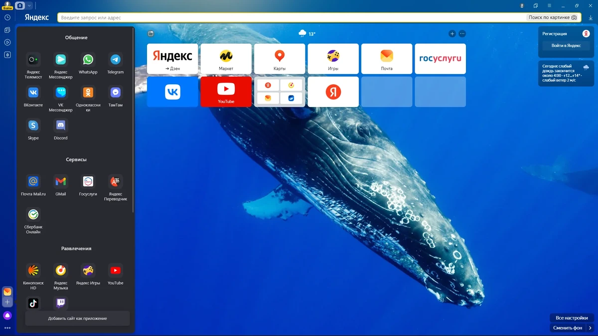Add a new tile with plus button
This screenshot has width=598, height=336.
(x=452, y=34)
